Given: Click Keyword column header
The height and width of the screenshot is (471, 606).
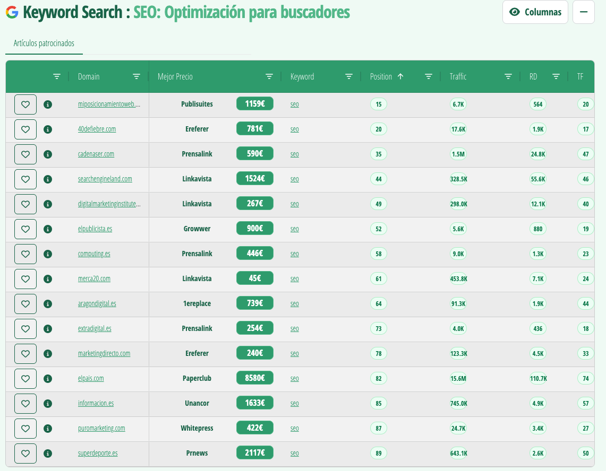Looking at the screenshot, I should click(x=302, y=76).
